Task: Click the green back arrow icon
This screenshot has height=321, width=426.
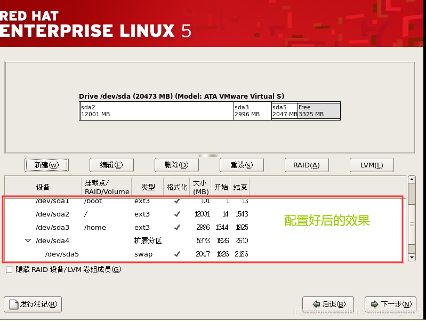Action: pos(317,304)
